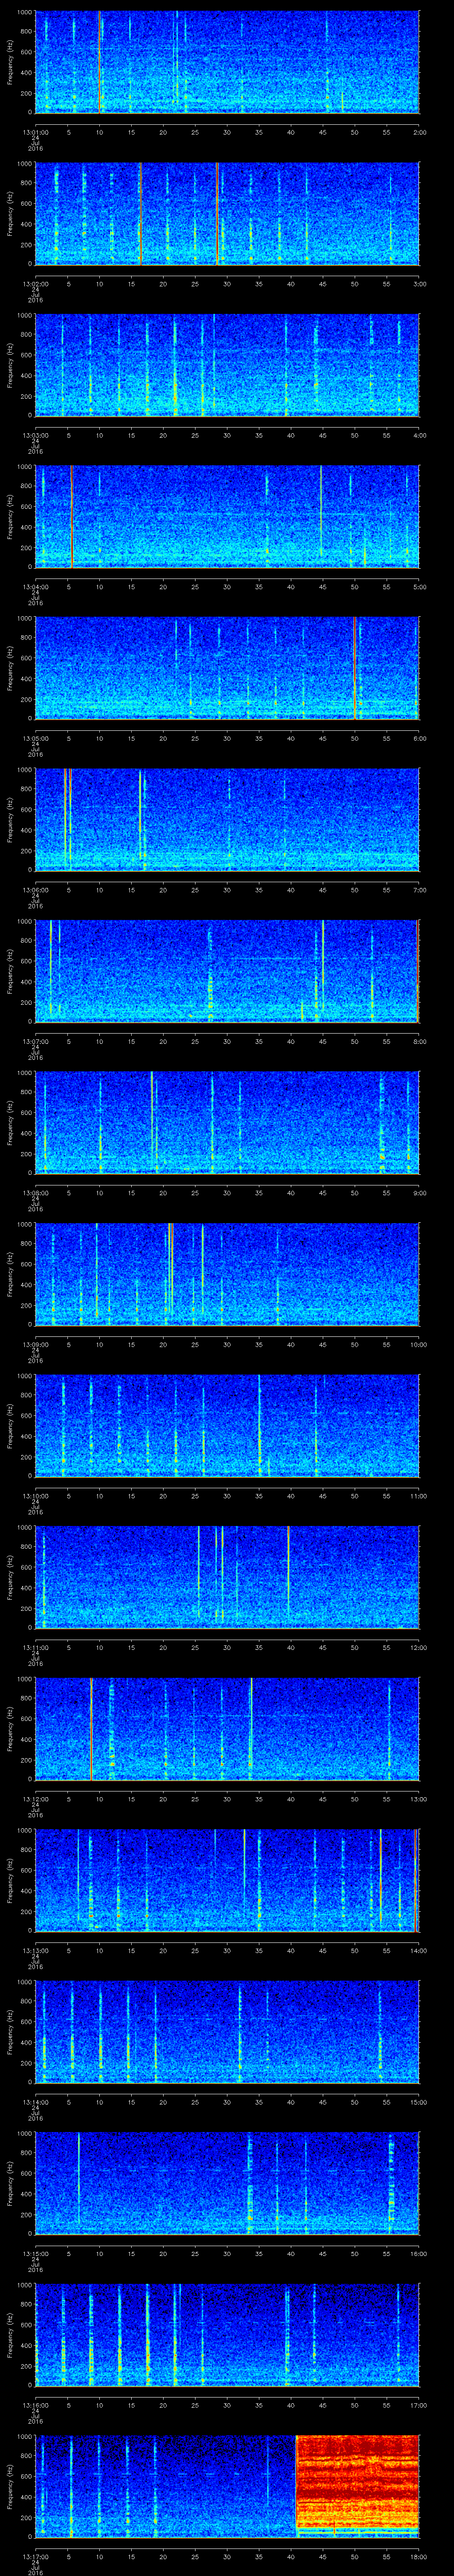Click the 5:00 end time label

tap(419, 587)
